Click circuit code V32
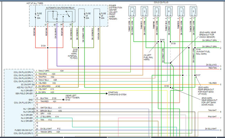The width and height of the screenshot is (225, 138). point(54,83)
